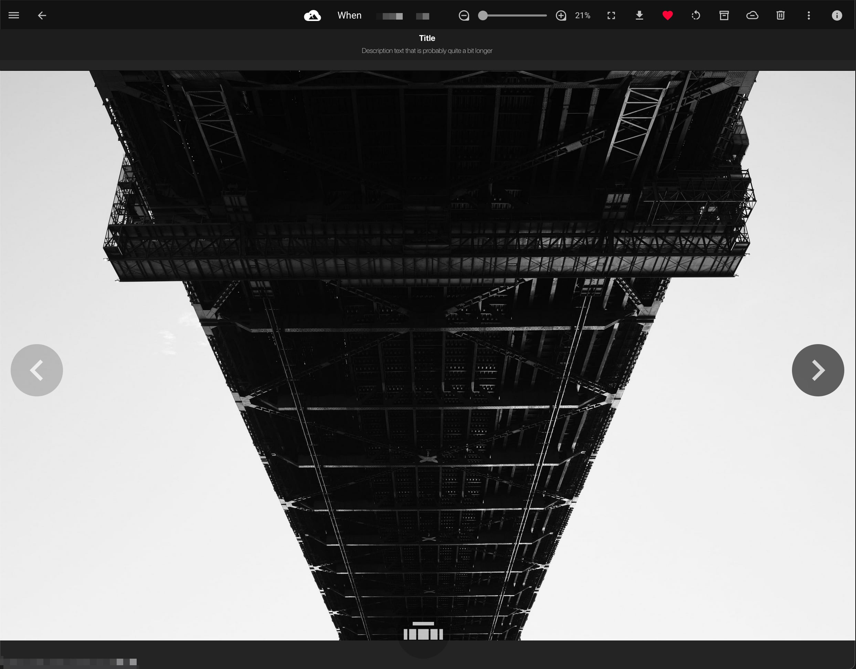Zoom out with the minus icon
Screen dimensions: 856x669
pyautogui.click(x=464, y=16)
